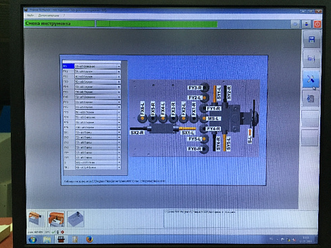Open the tool dropdown in the eleventh row (FY4)
This screenshot has height=248, width=331.
tap(119, 117)
